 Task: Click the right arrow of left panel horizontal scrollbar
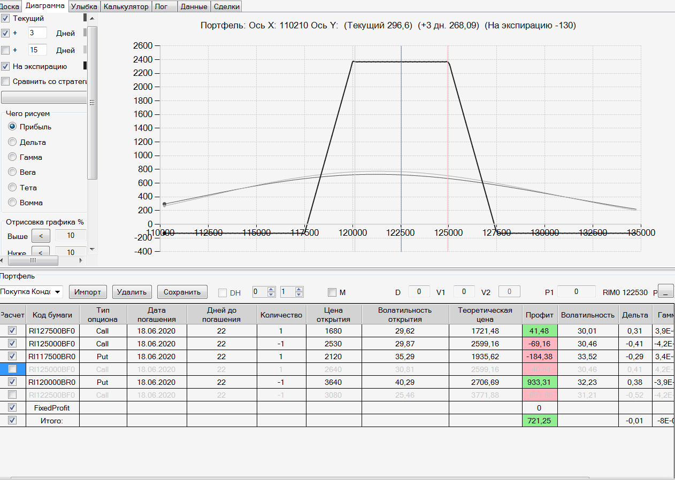click(x=81, y=261)
